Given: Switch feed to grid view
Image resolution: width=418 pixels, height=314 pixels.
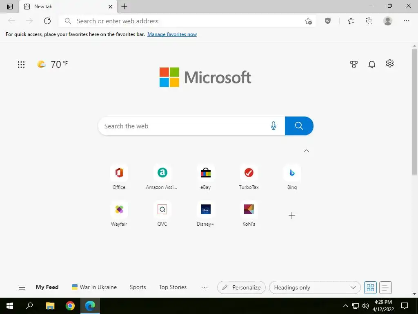Looking at the screenshot, I should tap(370, 287).
